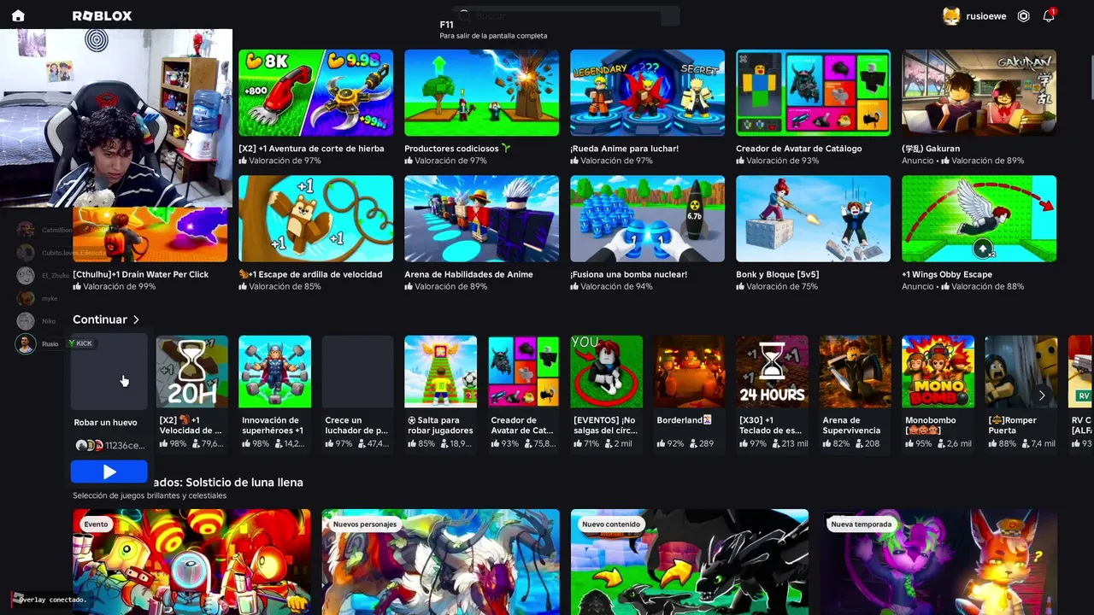Click the Monobombo title text
The width and height of the screenshot is (1094, 615).
(x=930, y=425)
